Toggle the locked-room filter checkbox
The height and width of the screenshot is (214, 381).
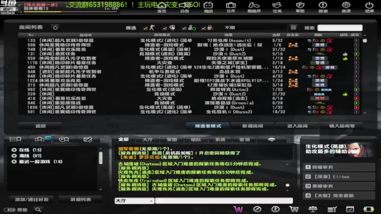(x=203, y=28)
